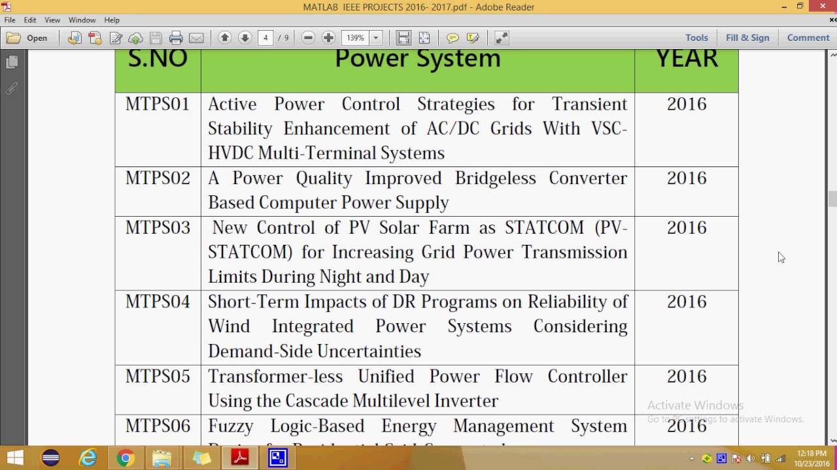Add a sticky note comment icon
The width and height of the screenshot is (837, 470).
[453, 38]
